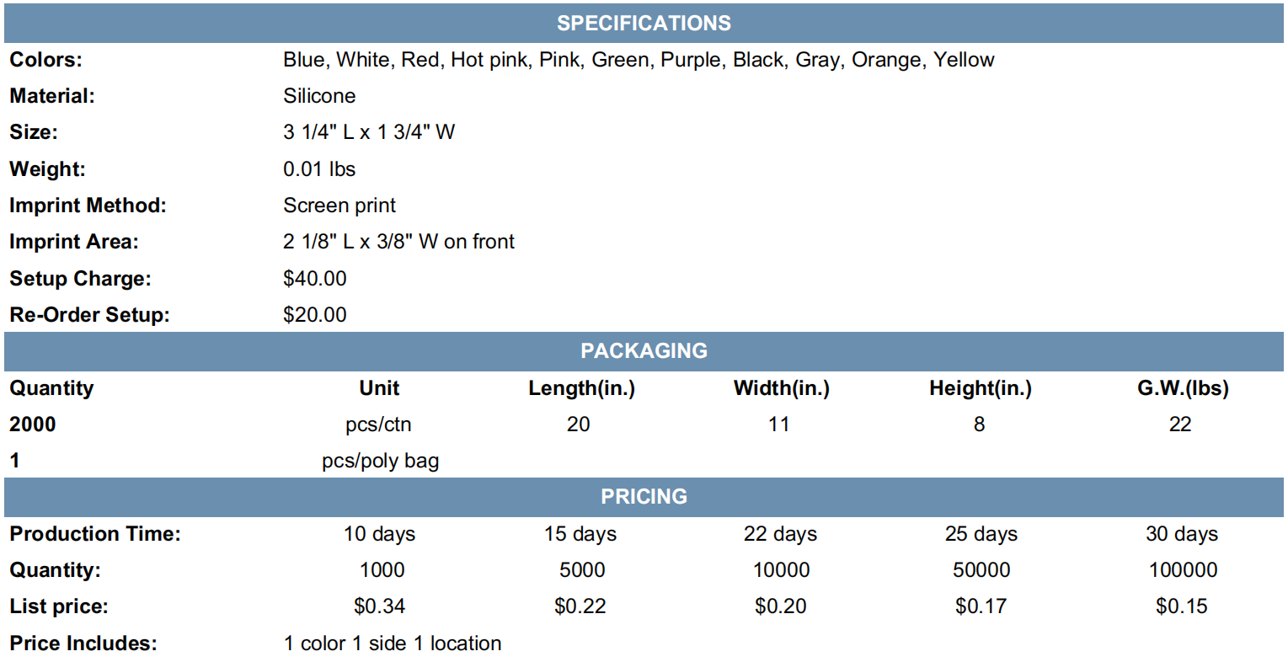Click the PRICING section header
The image size is (1288, 662).
[x=644, y=496]
